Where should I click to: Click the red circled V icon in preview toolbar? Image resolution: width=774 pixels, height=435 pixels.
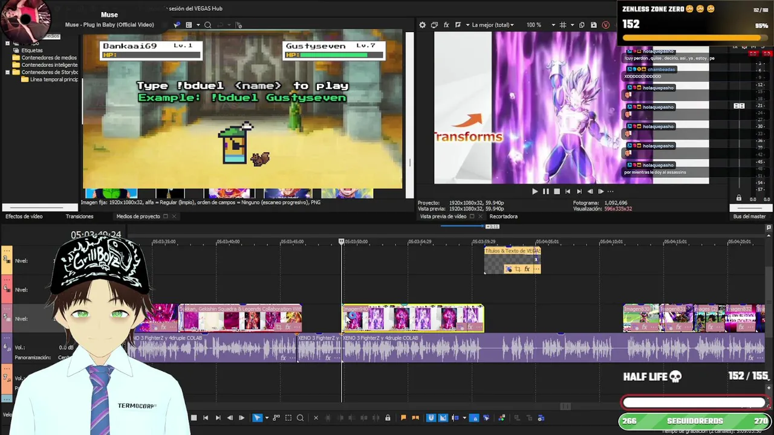[605, 25]
